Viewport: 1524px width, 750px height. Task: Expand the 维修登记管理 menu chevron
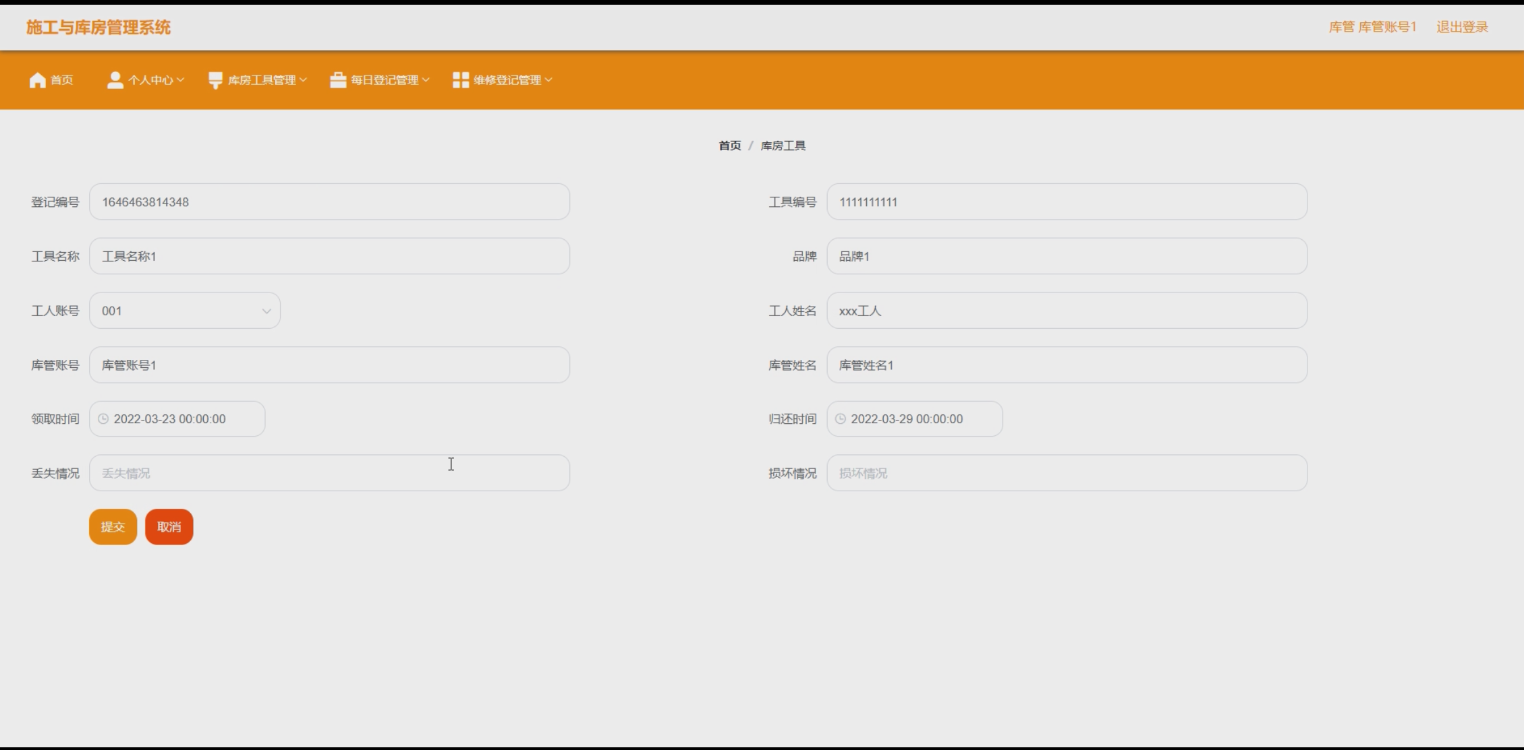coord(549,80)
